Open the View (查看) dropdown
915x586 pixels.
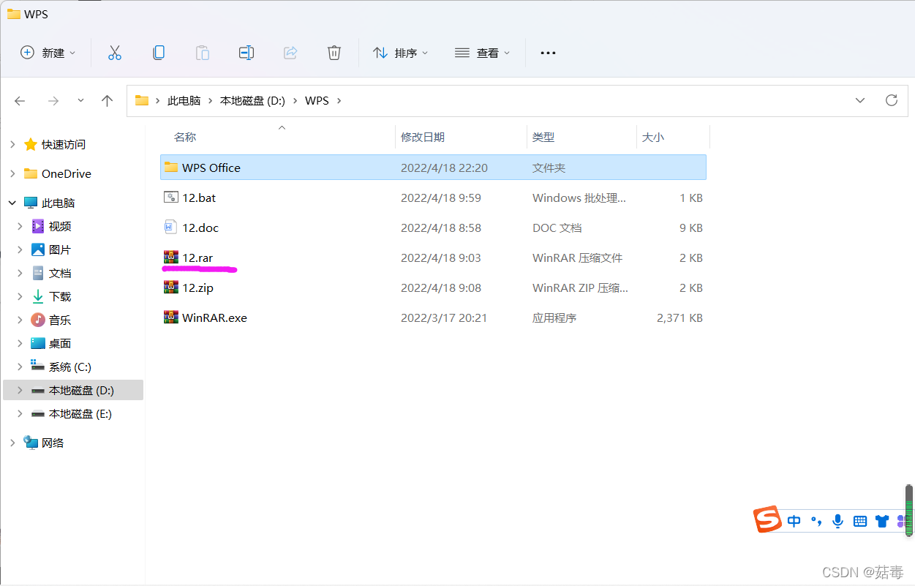click(483, 53)
